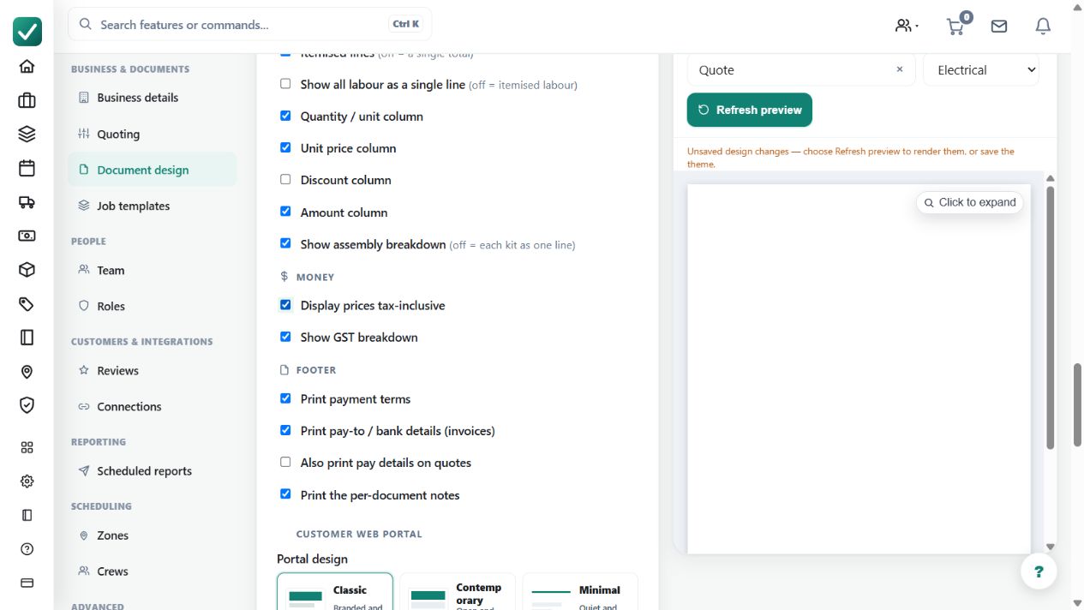Click the page vertical scrollbar thumb
This screenshot has height=610, width=1084.
click(x=1078, y=404)
